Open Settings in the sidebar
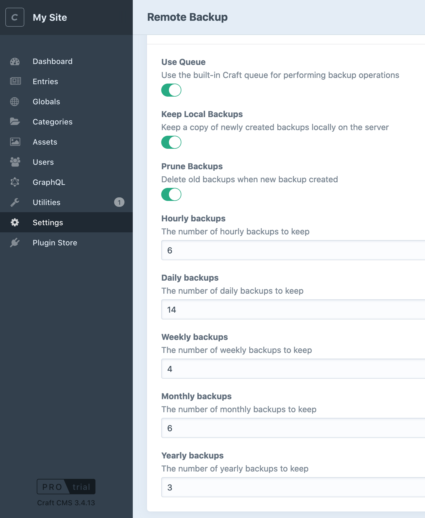Viewport: 425px width, 518px height. [66, 222]
